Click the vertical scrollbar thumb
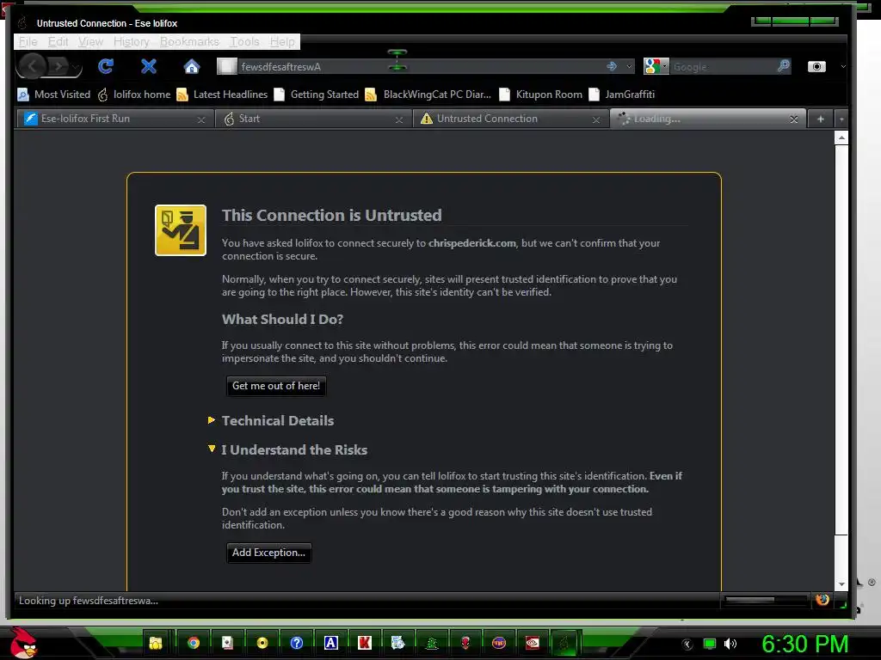The height and width of the screenshot is (660, 881). point(841,339)
